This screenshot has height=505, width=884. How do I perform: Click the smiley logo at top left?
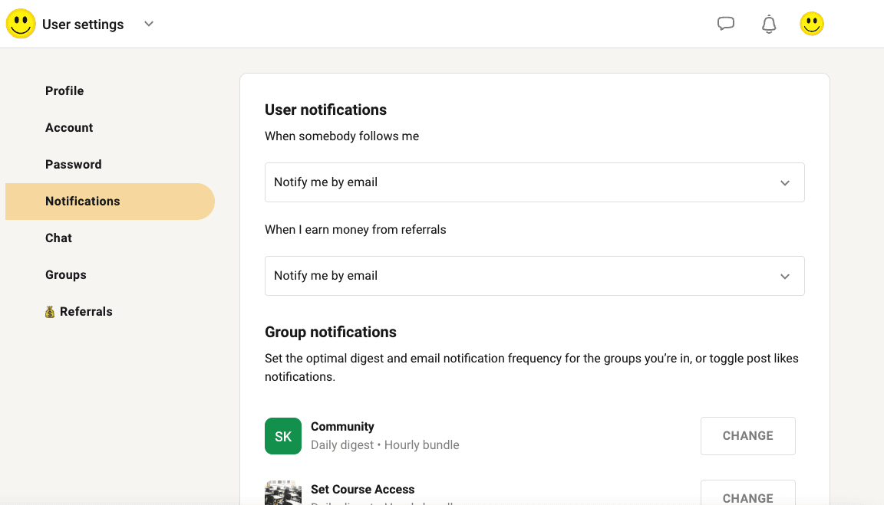tap(21, 24)
